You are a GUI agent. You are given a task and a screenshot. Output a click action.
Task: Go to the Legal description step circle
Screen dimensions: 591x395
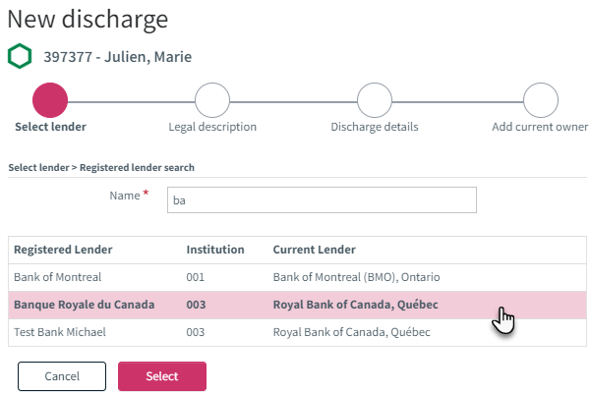click(x=212, y=100)
